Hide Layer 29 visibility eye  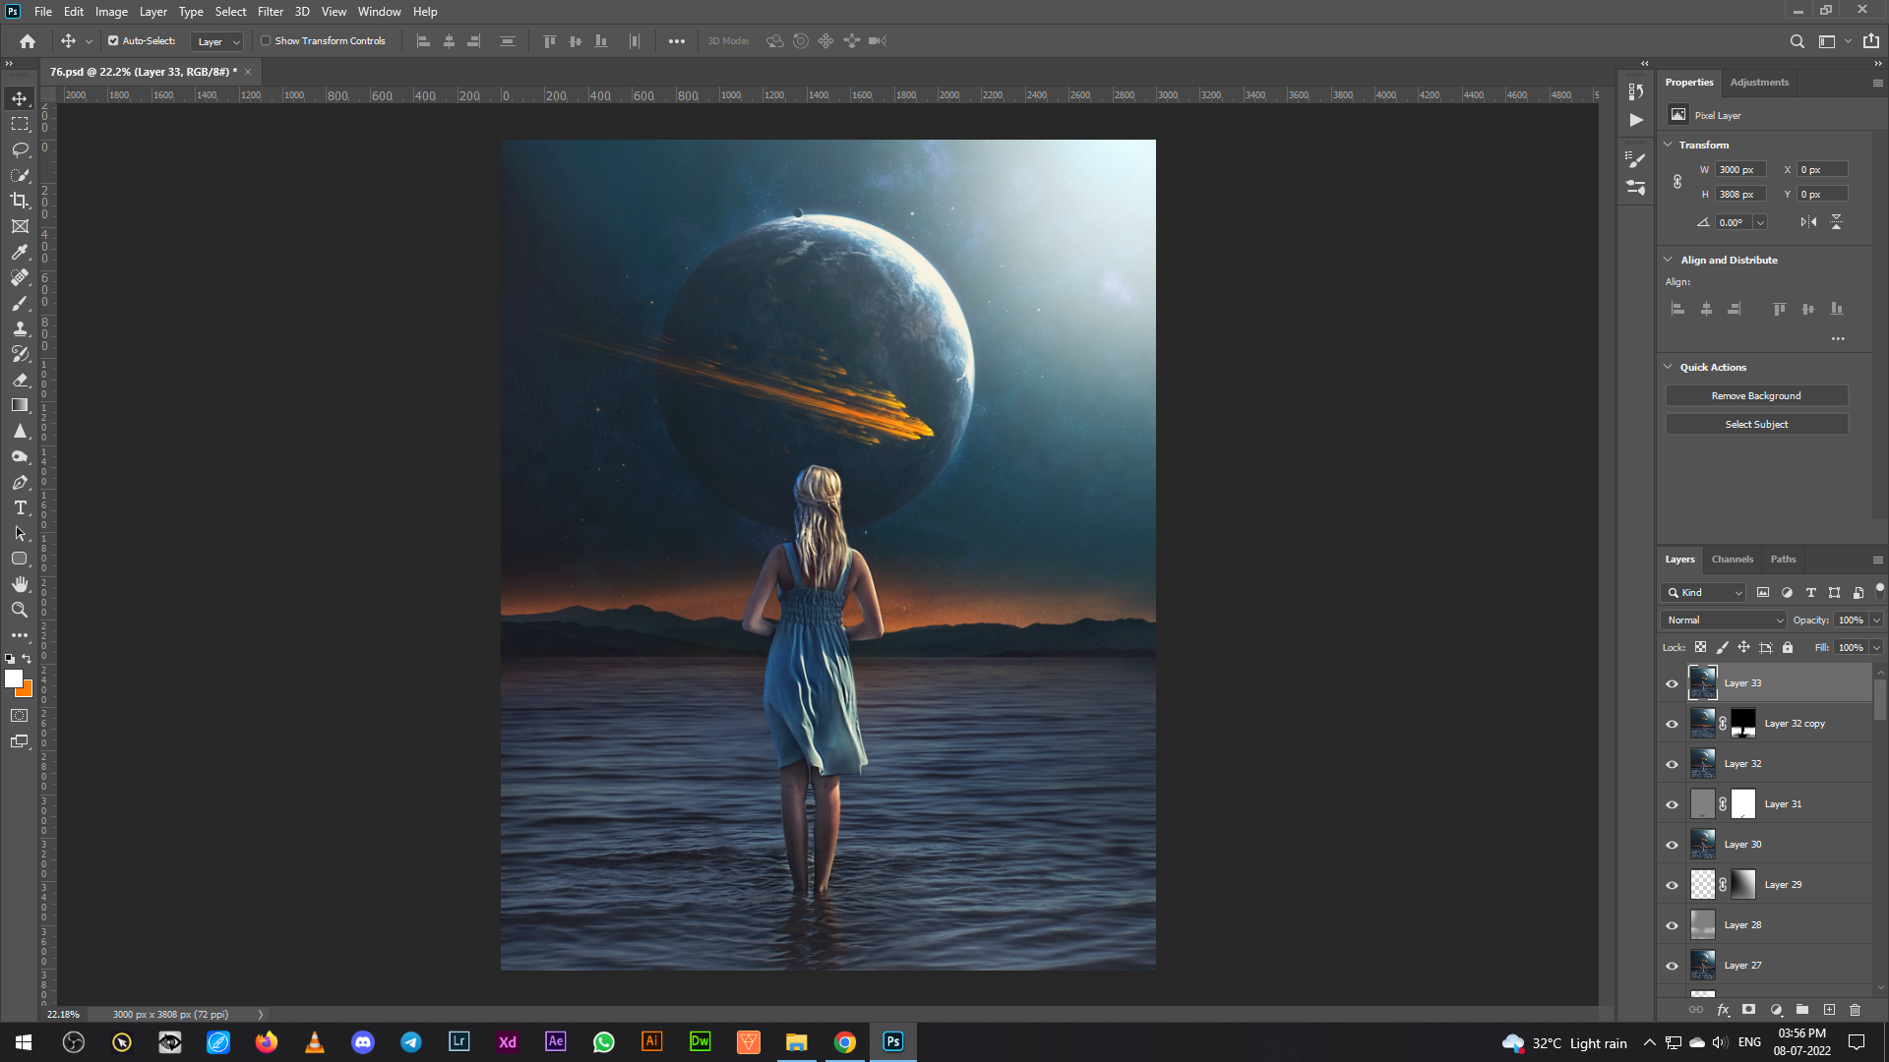(x=1672, y=885)
